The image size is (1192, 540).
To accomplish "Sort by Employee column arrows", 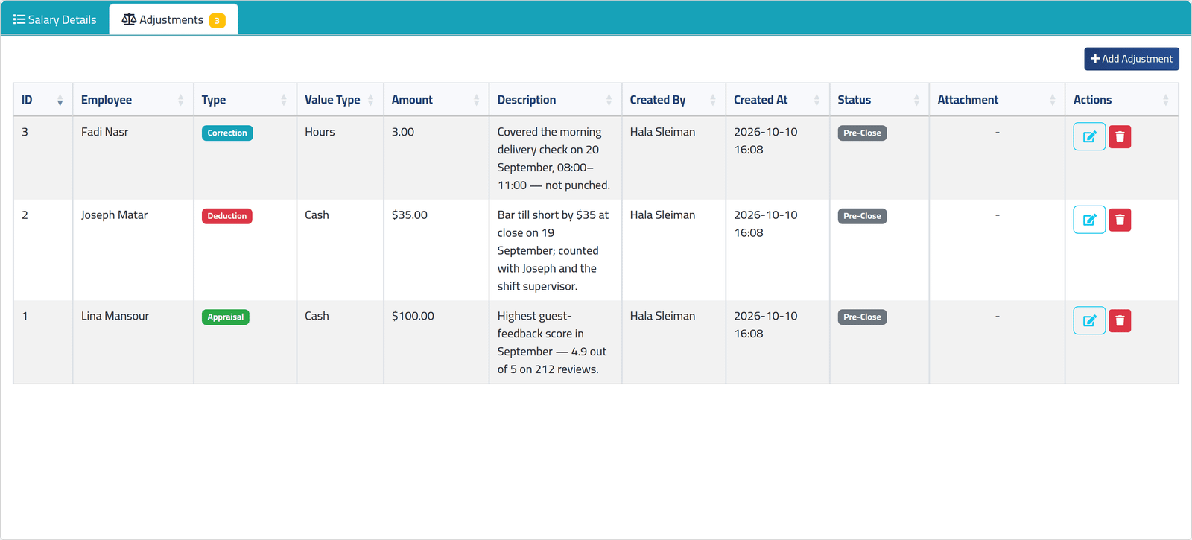I will pyautogui.click(x=180, y=100).
